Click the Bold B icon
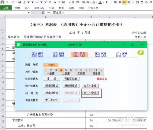 (107, 2)
